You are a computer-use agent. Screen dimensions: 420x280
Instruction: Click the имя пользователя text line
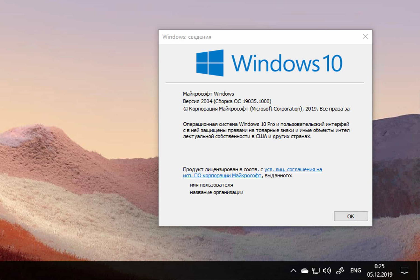point(211,185)
